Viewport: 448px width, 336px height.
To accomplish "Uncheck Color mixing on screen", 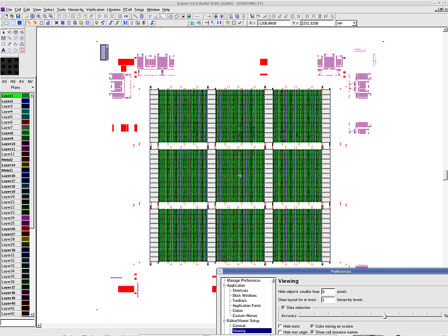I will [x=312, y=326].
